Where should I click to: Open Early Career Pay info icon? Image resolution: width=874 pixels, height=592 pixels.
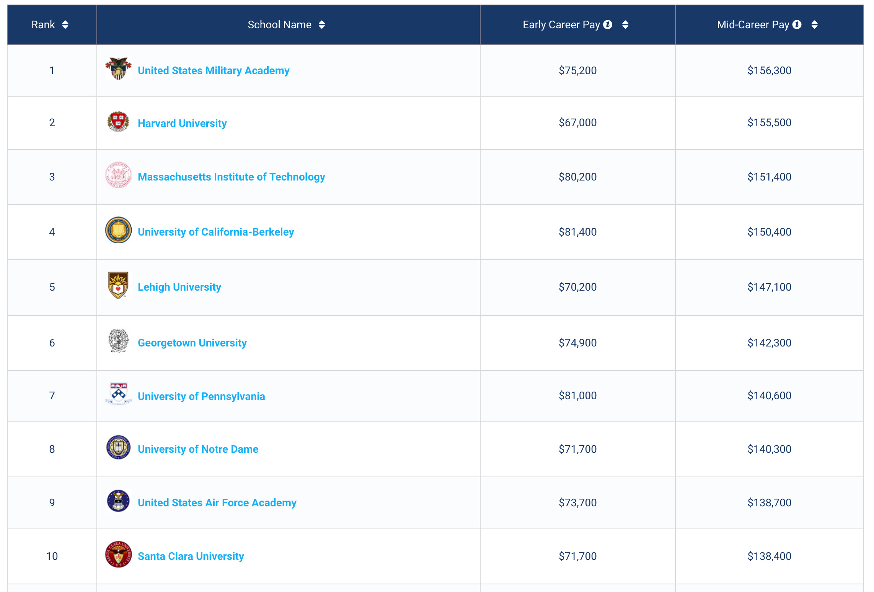pyautogui.click(x=608, y=24)
